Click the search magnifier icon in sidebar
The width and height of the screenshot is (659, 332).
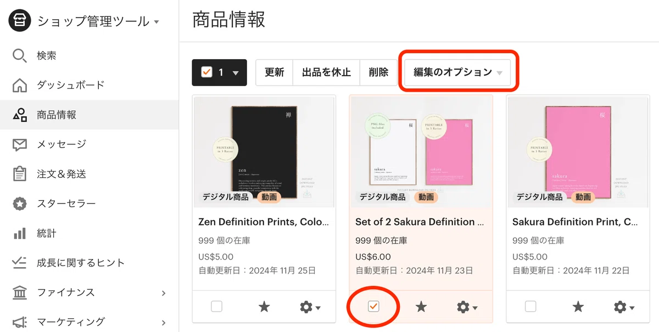click(x=20, y=55)
